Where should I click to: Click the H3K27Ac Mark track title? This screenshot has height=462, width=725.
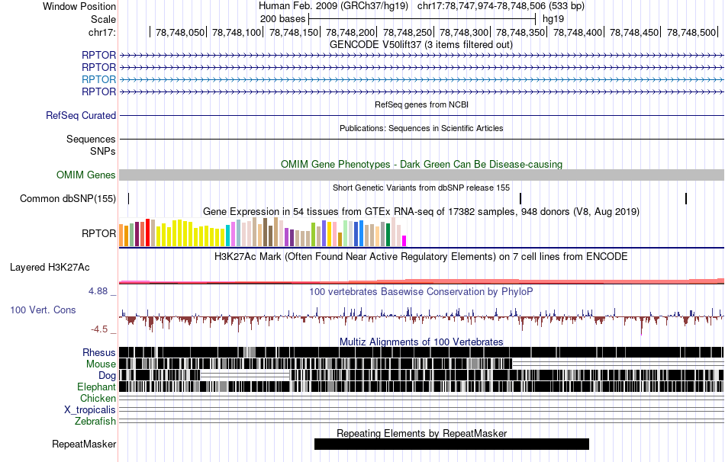(x=420, y=256)
